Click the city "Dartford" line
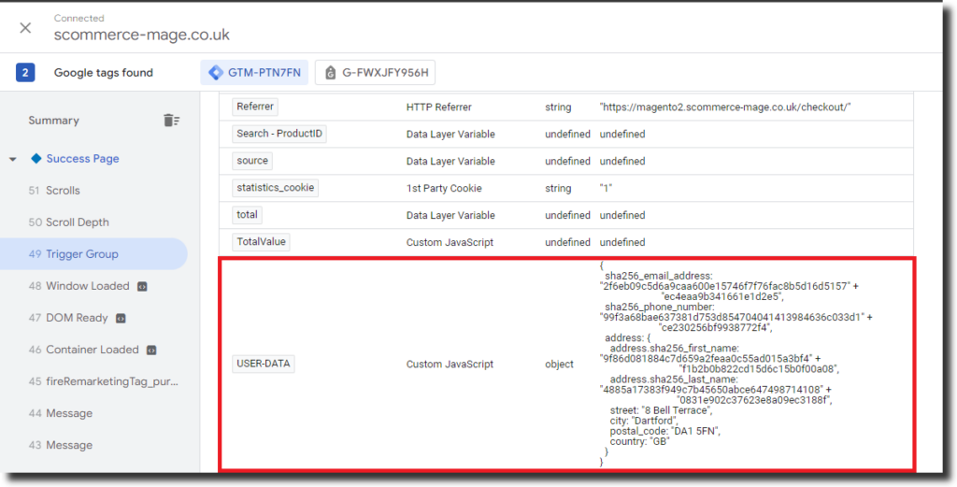This screenshot has width=957, height=487. click(644, 421)
